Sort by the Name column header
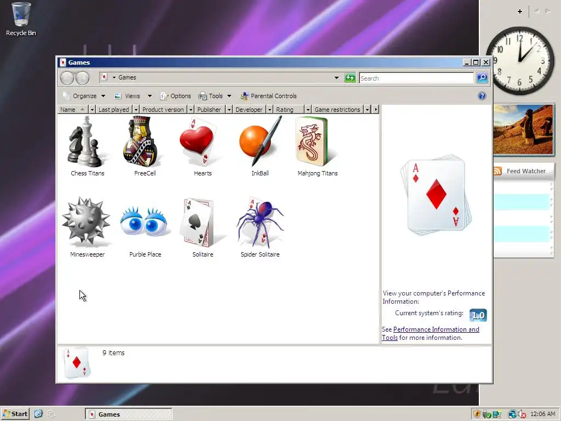 73,110
